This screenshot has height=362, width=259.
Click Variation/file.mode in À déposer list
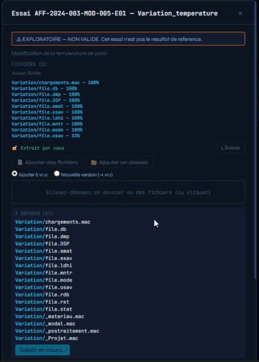pos(44,280)
